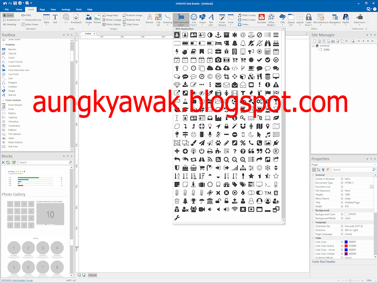Select the index page in Site Manager
378x283 pixels.
(x=326, y=50)
